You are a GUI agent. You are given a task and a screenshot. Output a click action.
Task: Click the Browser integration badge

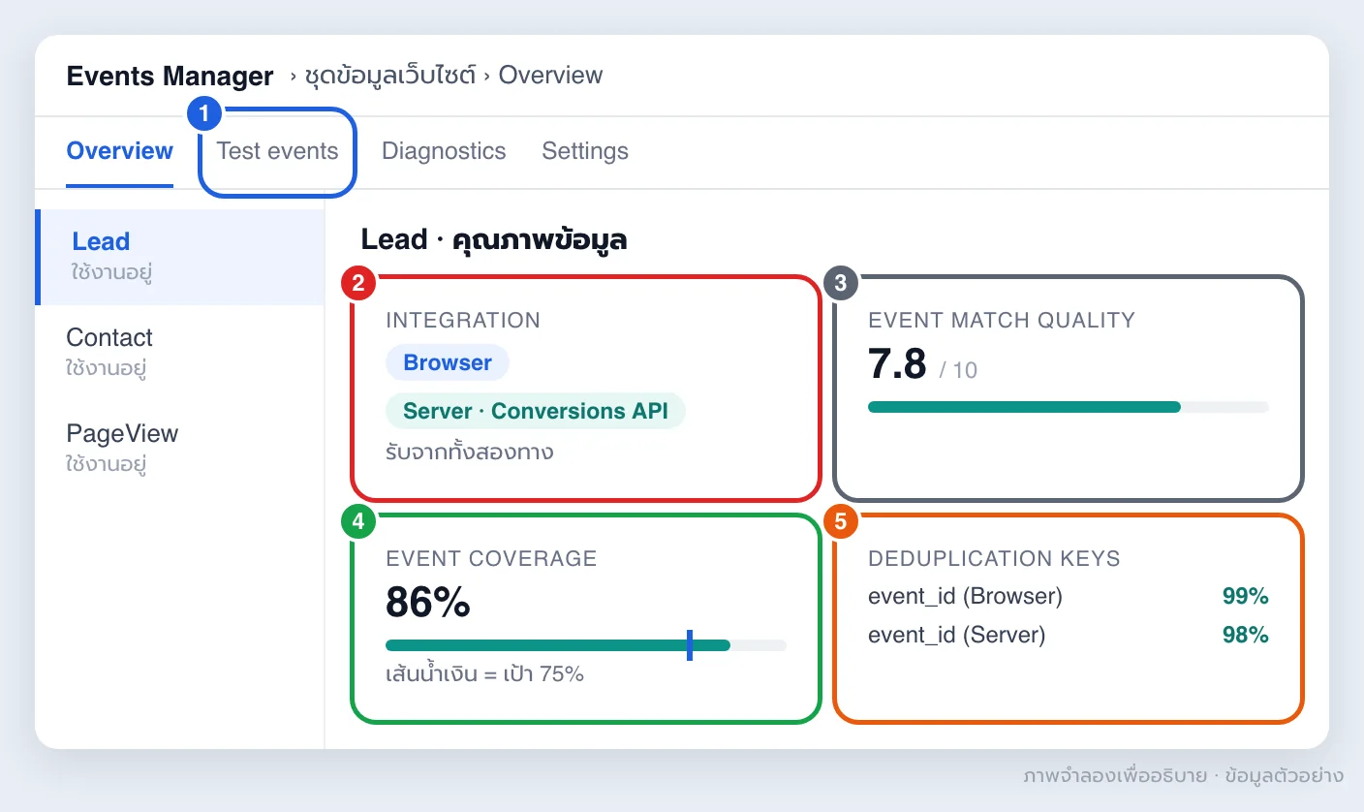pyautogui.click(x=448, y=362)
